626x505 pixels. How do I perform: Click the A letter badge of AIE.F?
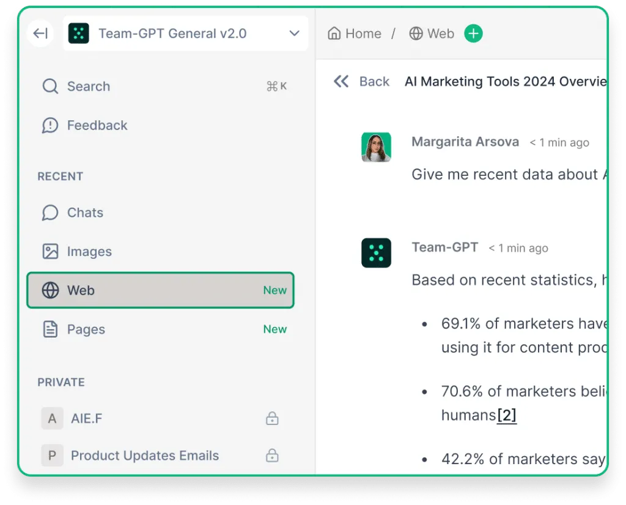click(x=53, y=418)
